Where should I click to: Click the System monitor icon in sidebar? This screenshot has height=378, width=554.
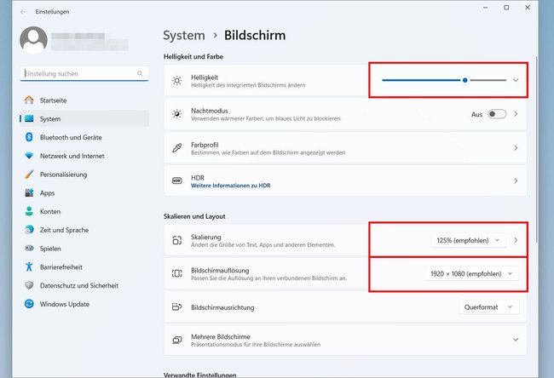click(x=29, y=119)
